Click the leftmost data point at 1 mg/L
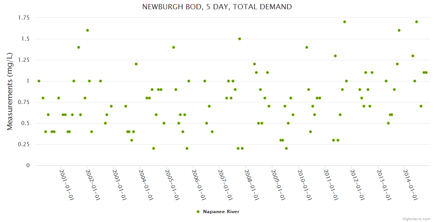 coord(39,81)
